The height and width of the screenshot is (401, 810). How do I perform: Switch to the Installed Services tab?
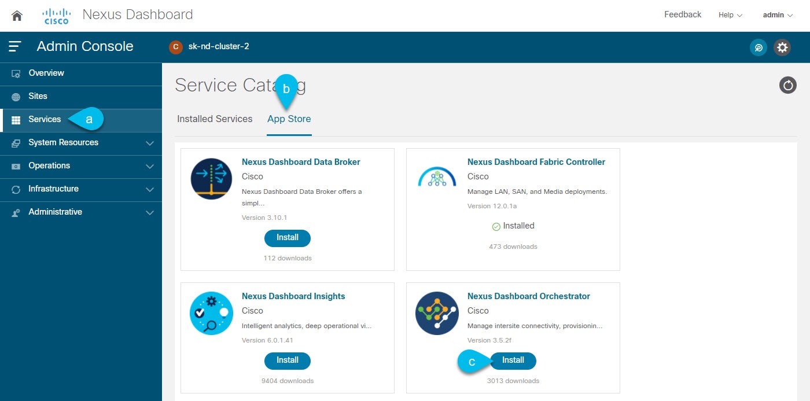215,119
